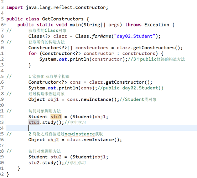197x178 pixels.
Task: Click the Exception type in method signature
Action: pos(157,25)
